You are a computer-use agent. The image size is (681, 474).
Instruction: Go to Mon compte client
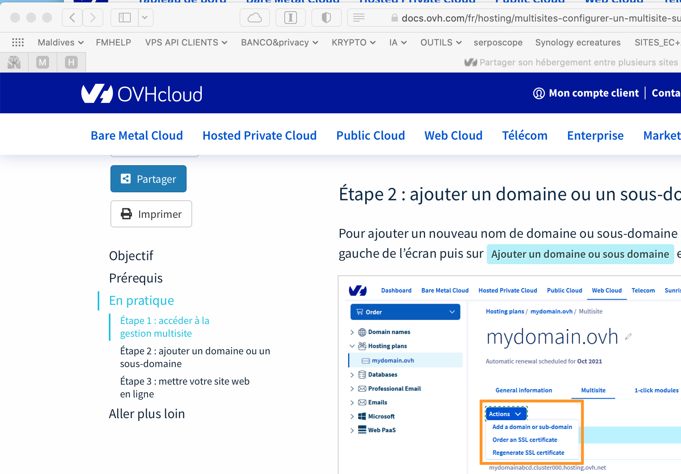coord(586,93)
